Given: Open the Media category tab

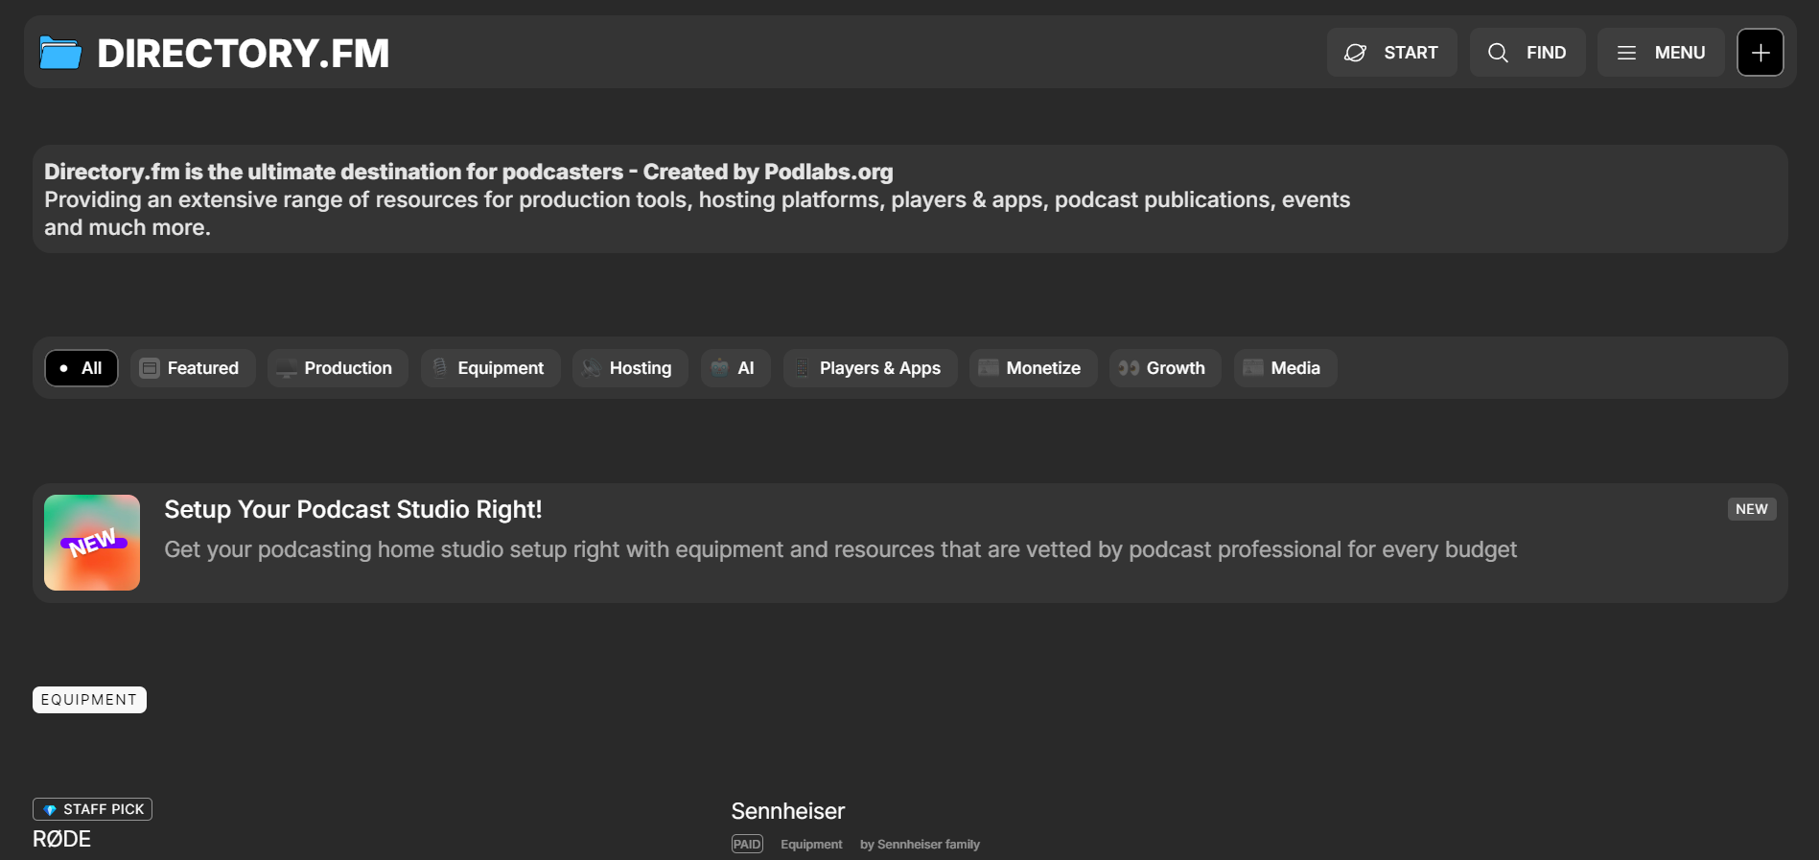Looking at the screenshot, I should [x=1285, y=368].
